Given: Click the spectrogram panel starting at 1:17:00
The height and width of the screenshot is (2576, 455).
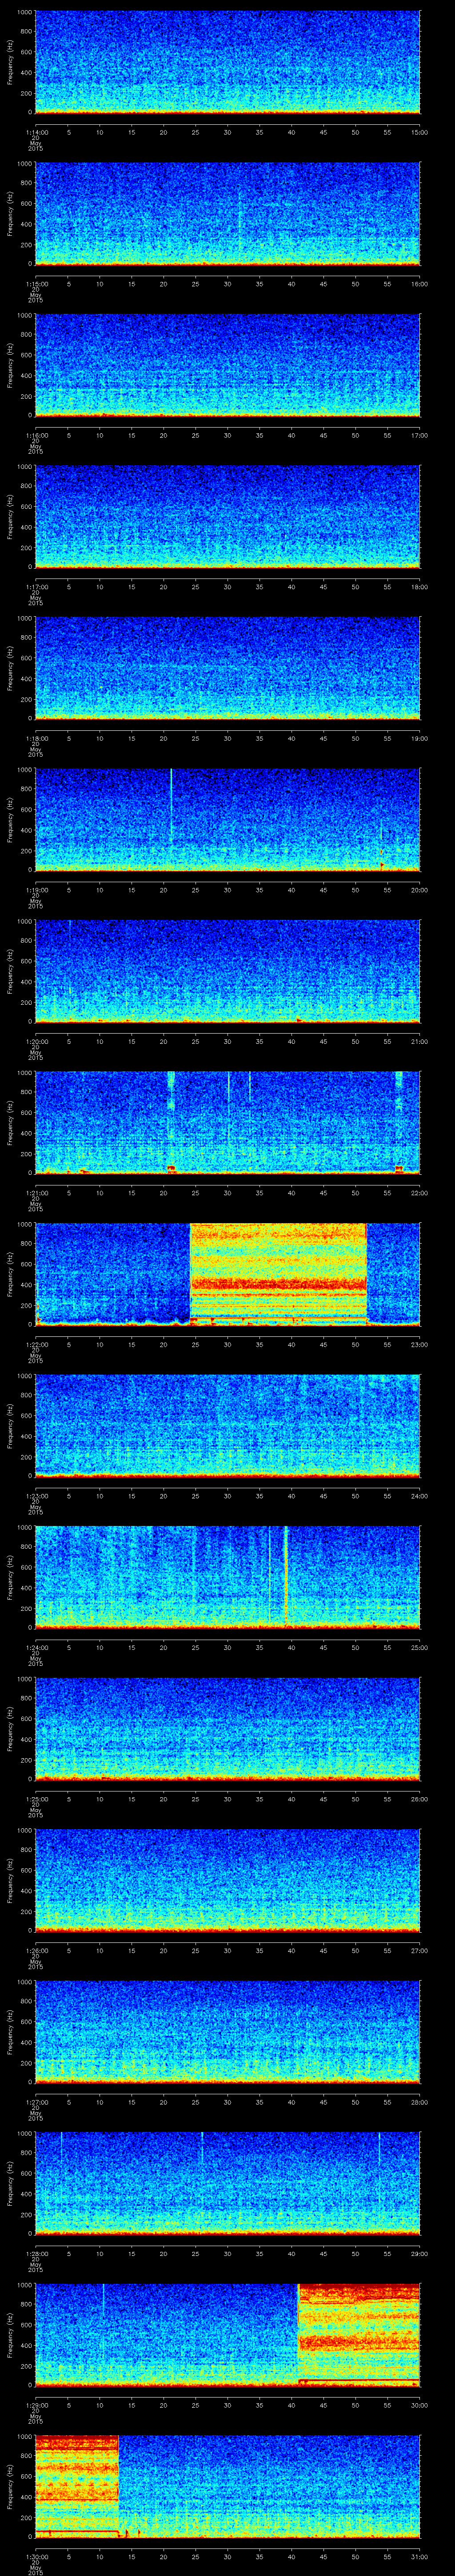Looking at the screenshot, I should tap(227, 517).
